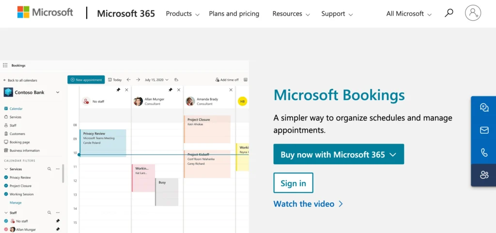Click the weather icon beside the date

click(176, 80)
